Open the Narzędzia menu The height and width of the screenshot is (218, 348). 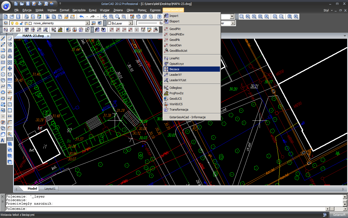coord(79,10)
